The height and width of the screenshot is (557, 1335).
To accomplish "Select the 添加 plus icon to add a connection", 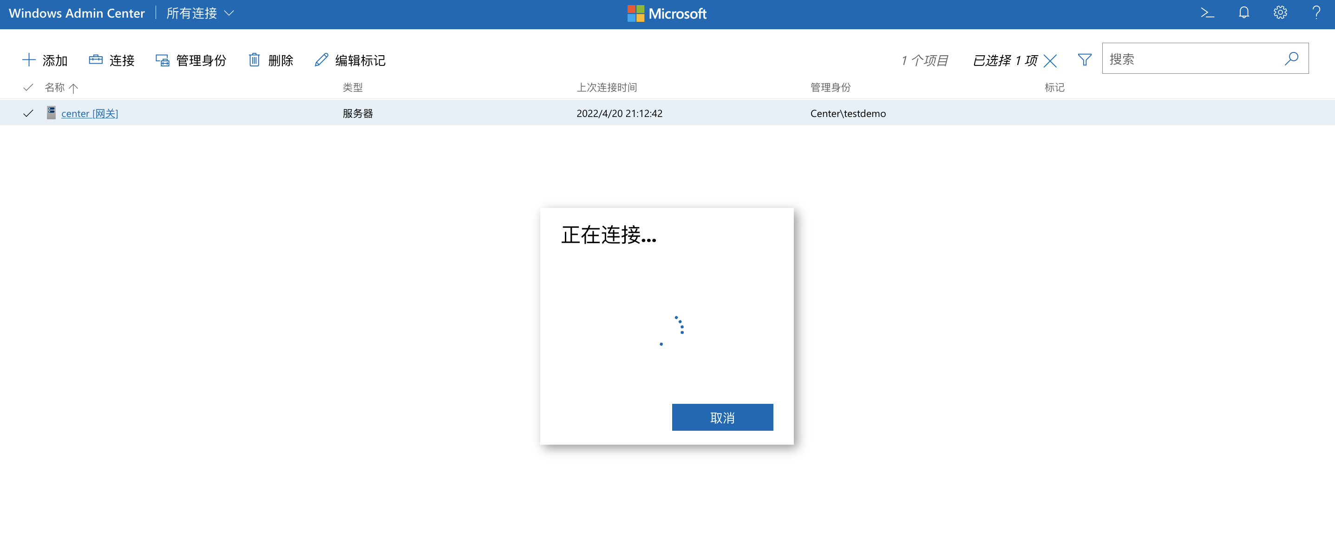I will tap(29, 59).
